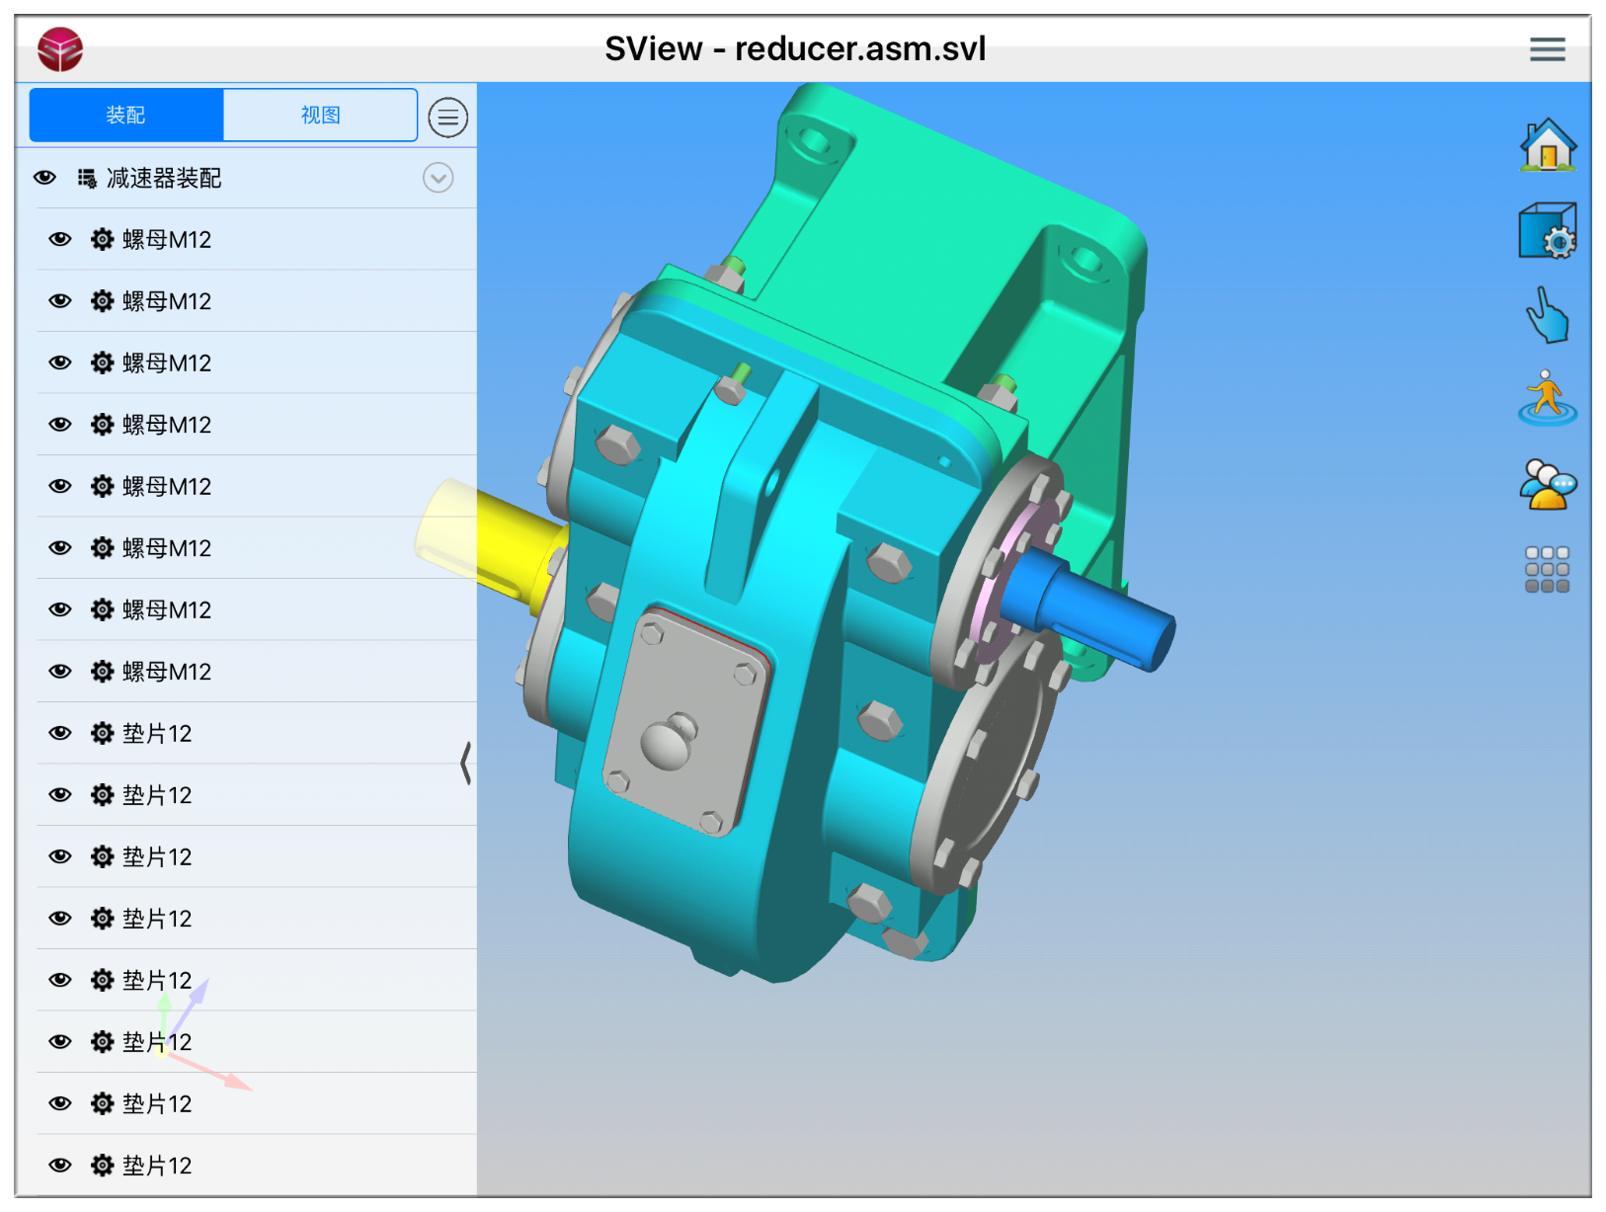1606x1212 pixels.
Task: Select the sixth 螺母M12 part label
Action: point(167,548)
